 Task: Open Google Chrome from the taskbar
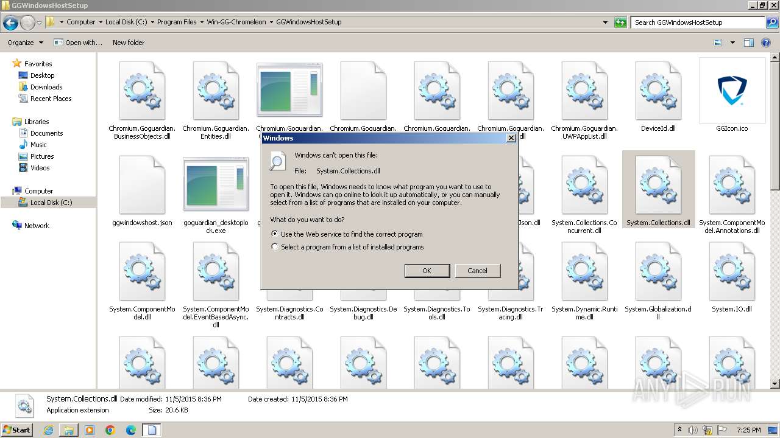(110, 430)
